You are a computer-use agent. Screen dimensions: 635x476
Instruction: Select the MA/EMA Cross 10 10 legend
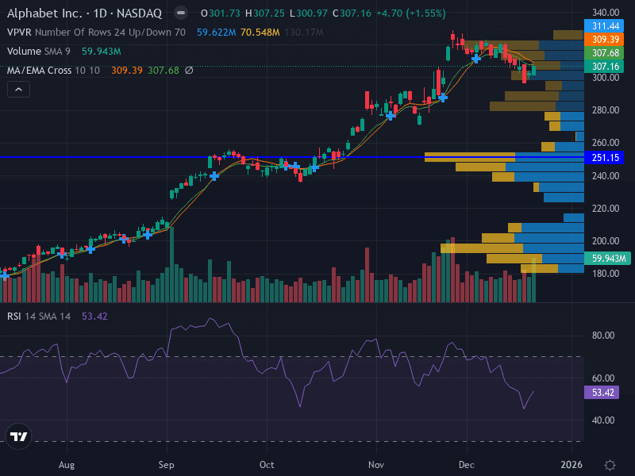[53, 71]
